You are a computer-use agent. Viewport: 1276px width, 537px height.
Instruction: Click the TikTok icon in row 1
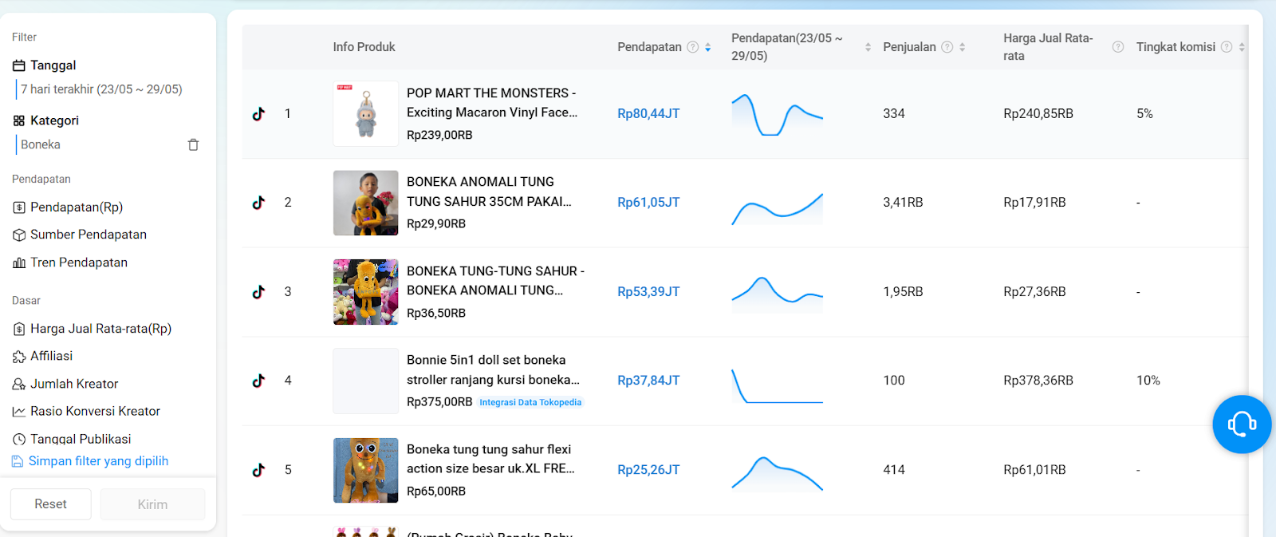coord(258,114)
